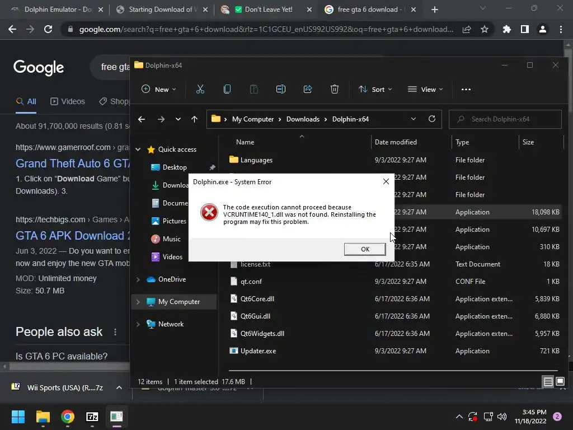Go back in File Explorer navigation
This screenshot has width=573, height=430.
click(x=142, y=119)
